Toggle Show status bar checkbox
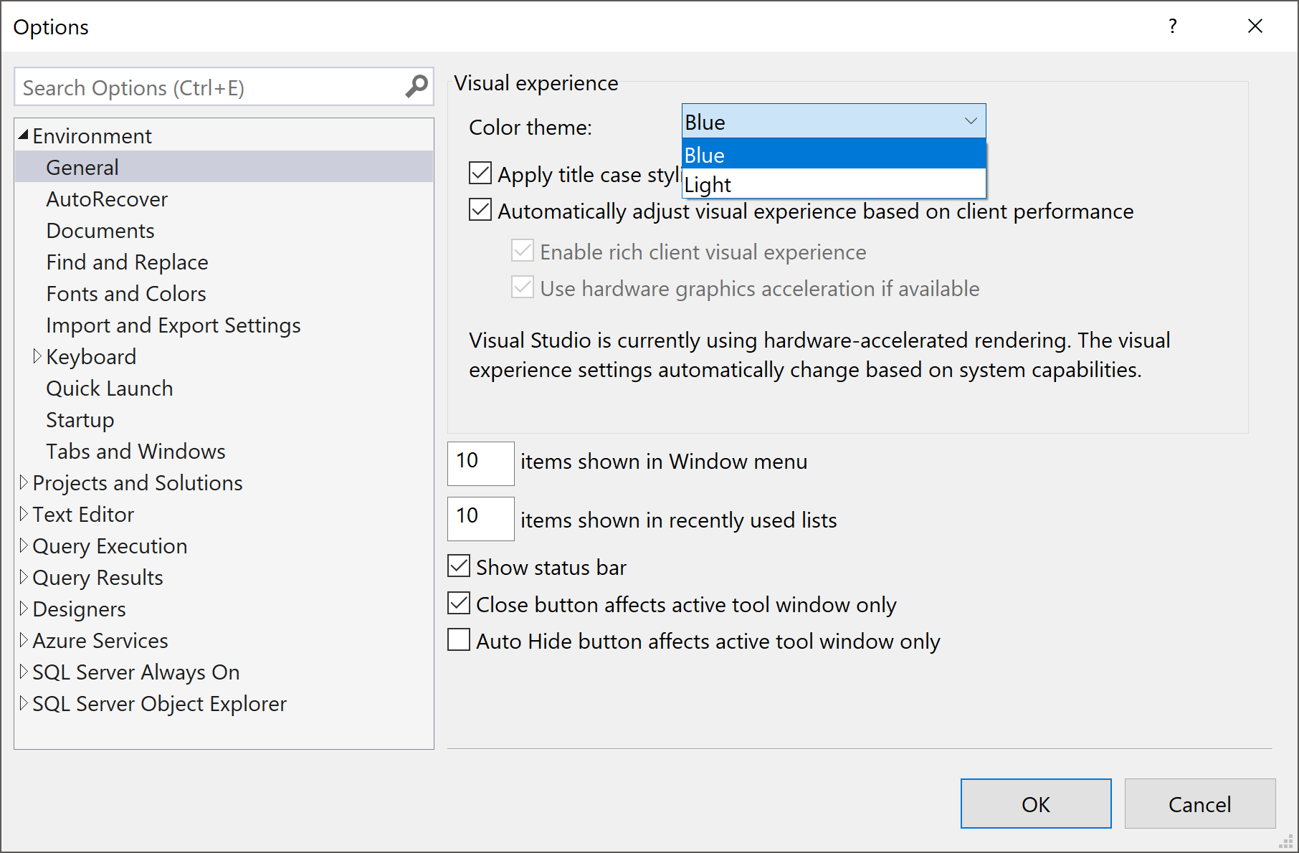Image resolution: width=1299 pixels, height=853 pixels. (x=459, y=566)
